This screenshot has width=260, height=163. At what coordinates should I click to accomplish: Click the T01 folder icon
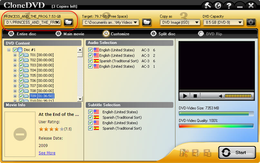[x=26, y=55]
